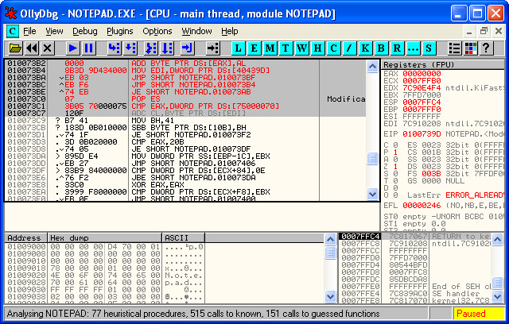This screenshot has width=509, height=324.
Task: Open Breakpoints window via B button
Action: click(x=381, y=48)
